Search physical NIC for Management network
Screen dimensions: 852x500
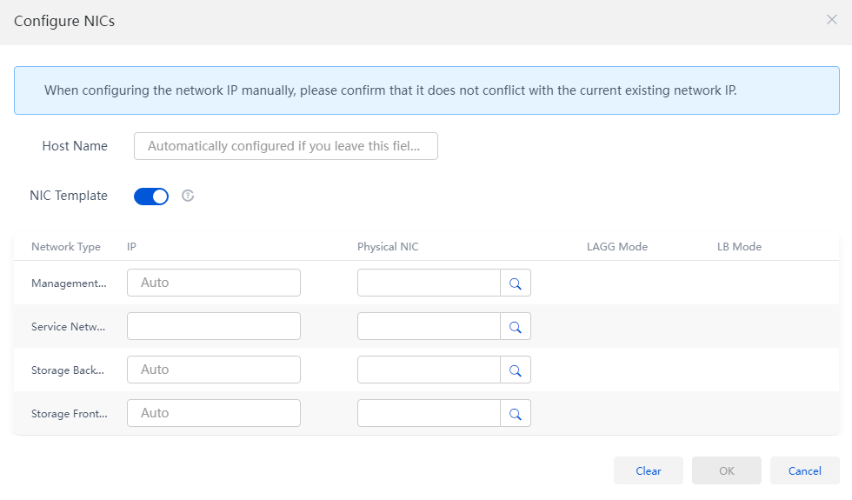pyautogui.click(x=515, y=283)
